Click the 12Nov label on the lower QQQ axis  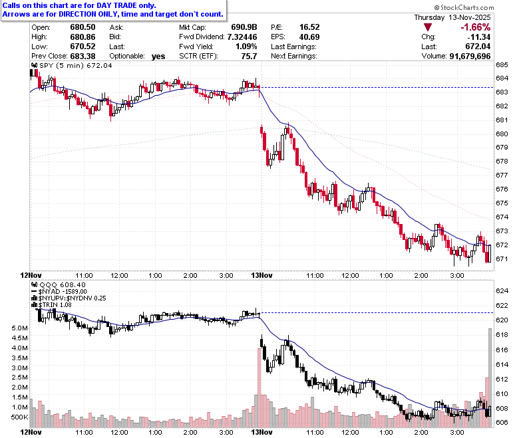pos(31,433)
